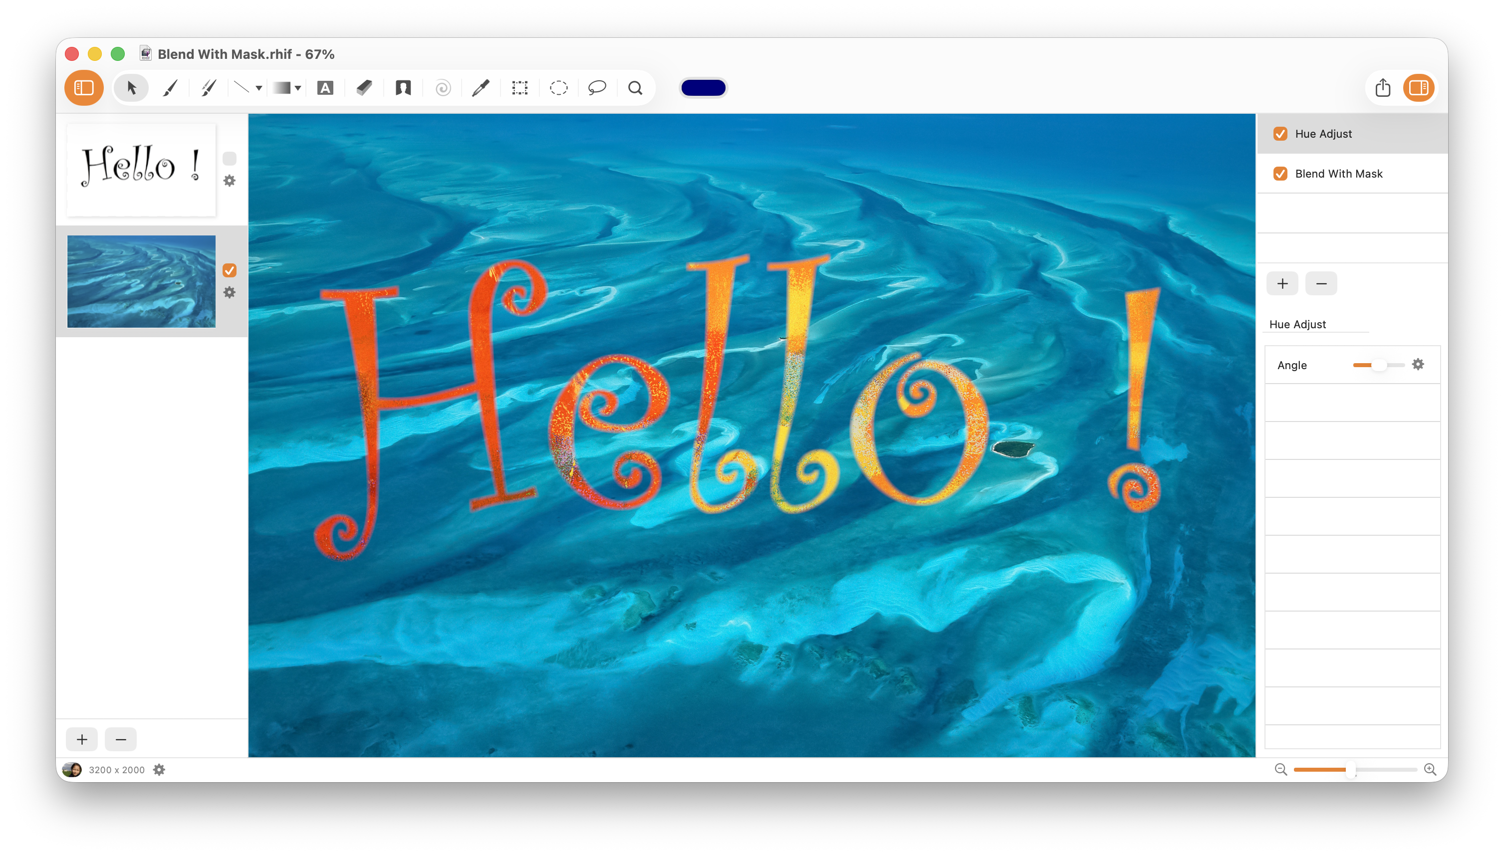Click the share icon
The width and height of the screenshot is (1504, 856).
1382,88
